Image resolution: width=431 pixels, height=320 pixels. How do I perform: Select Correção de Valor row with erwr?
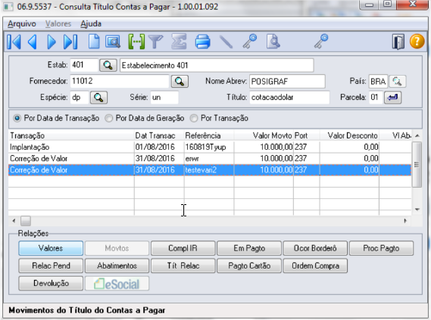(210, 158)
